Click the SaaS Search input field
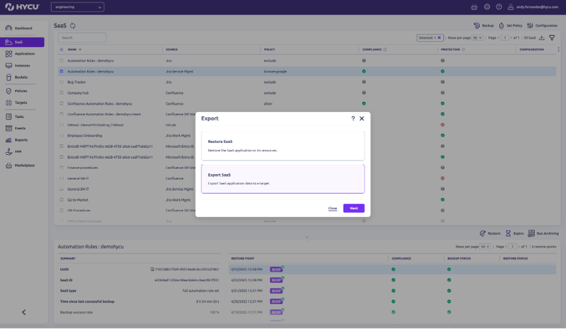This screenshot has width=566, height=329. 82,37
